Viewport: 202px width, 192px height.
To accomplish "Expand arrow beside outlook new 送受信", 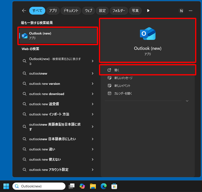I will tap(93, 104).
